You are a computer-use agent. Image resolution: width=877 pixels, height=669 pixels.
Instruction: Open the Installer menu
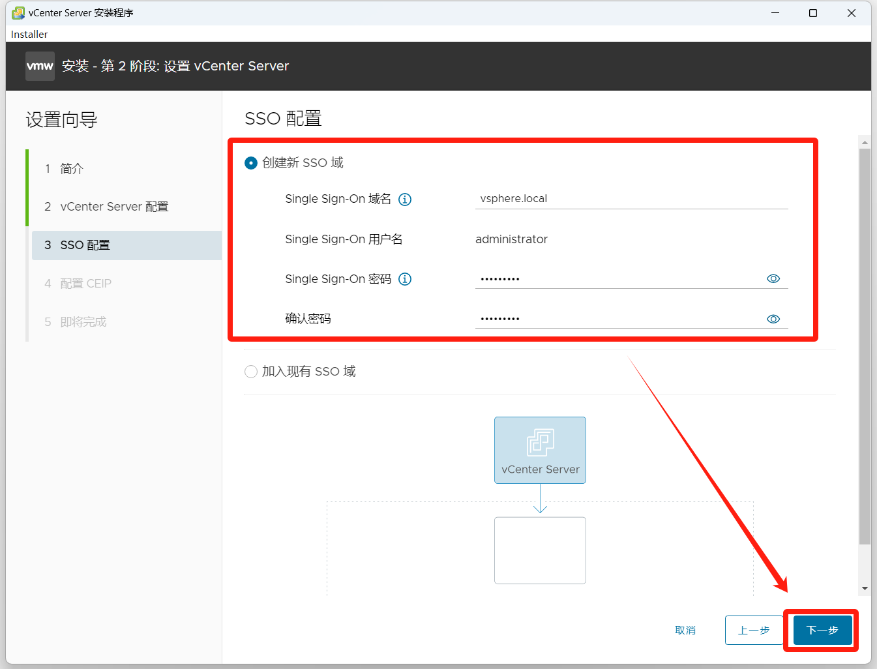29,34
